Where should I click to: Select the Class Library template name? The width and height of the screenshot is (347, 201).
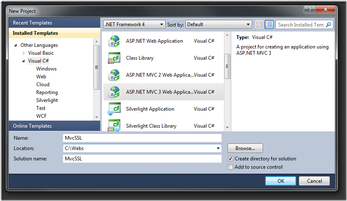point(140,58)
